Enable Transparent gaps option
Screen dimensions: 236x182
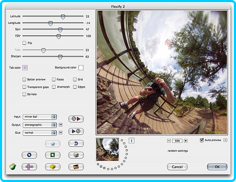24,87
